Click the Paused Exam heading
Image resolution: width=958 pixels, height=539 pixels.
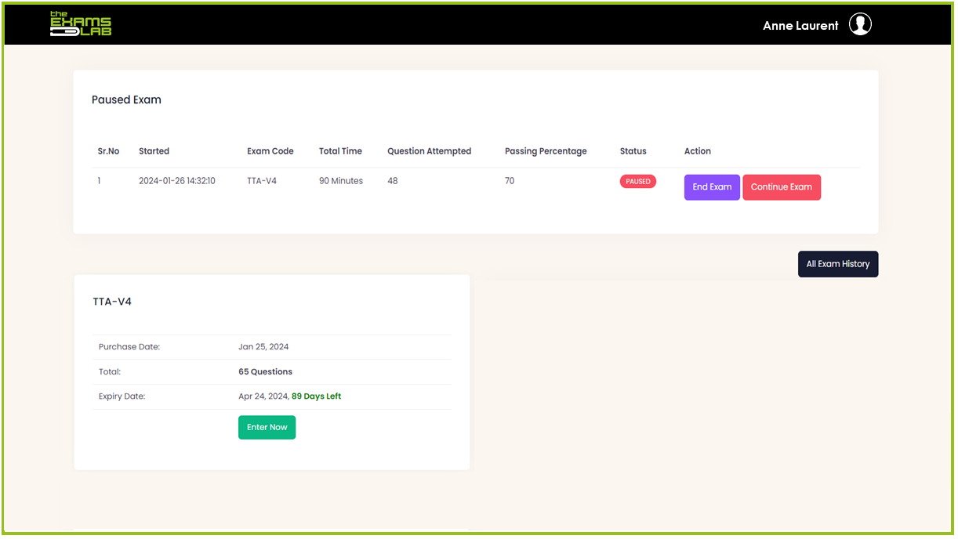(126, 100)
